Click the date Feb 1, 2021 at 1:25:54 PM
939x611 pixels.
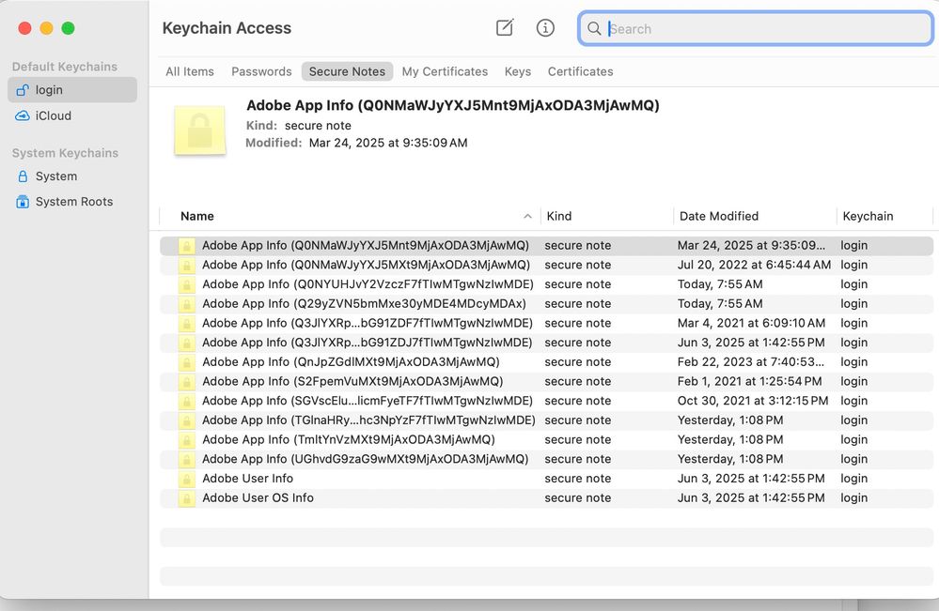coord(749,381)
